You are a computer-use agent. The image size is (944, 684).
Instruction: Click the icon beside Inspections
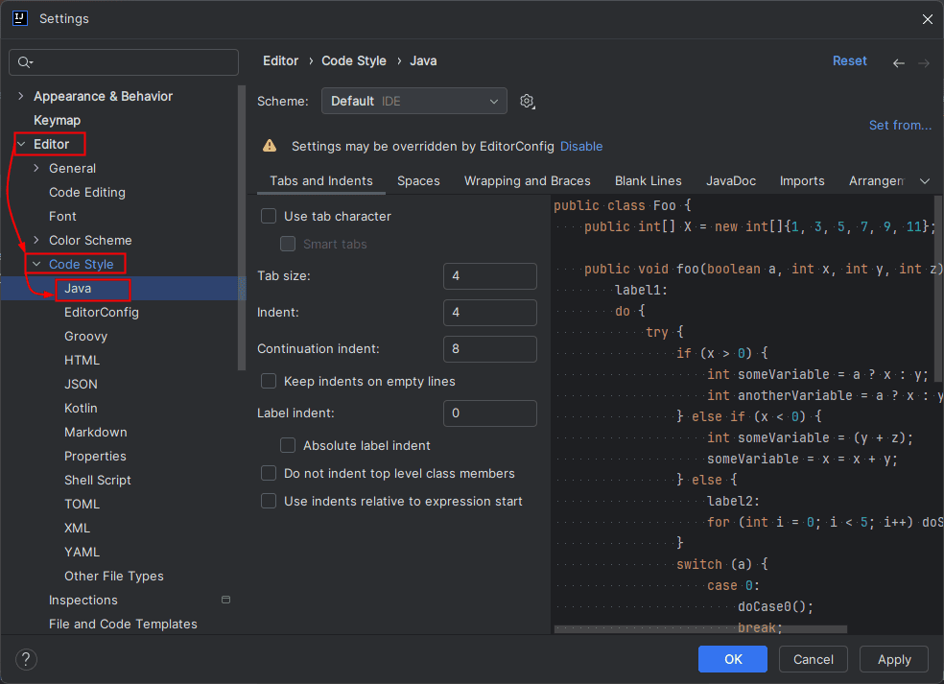point(225,600)
